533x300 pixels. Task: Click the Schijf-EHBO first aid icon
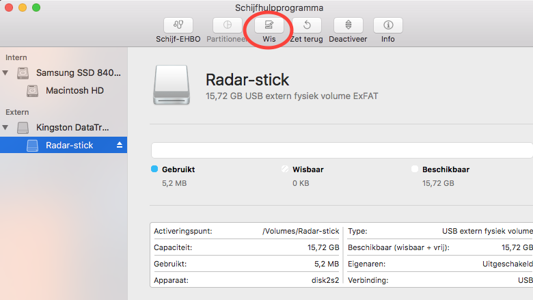click(178, 25)
